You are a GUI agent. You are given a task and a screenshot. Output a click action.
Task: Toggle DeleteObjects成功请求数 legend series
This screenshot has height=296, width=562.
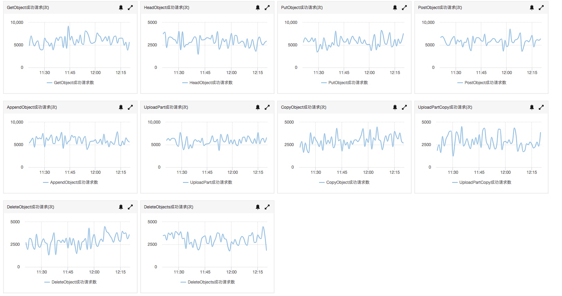[208, 282]
